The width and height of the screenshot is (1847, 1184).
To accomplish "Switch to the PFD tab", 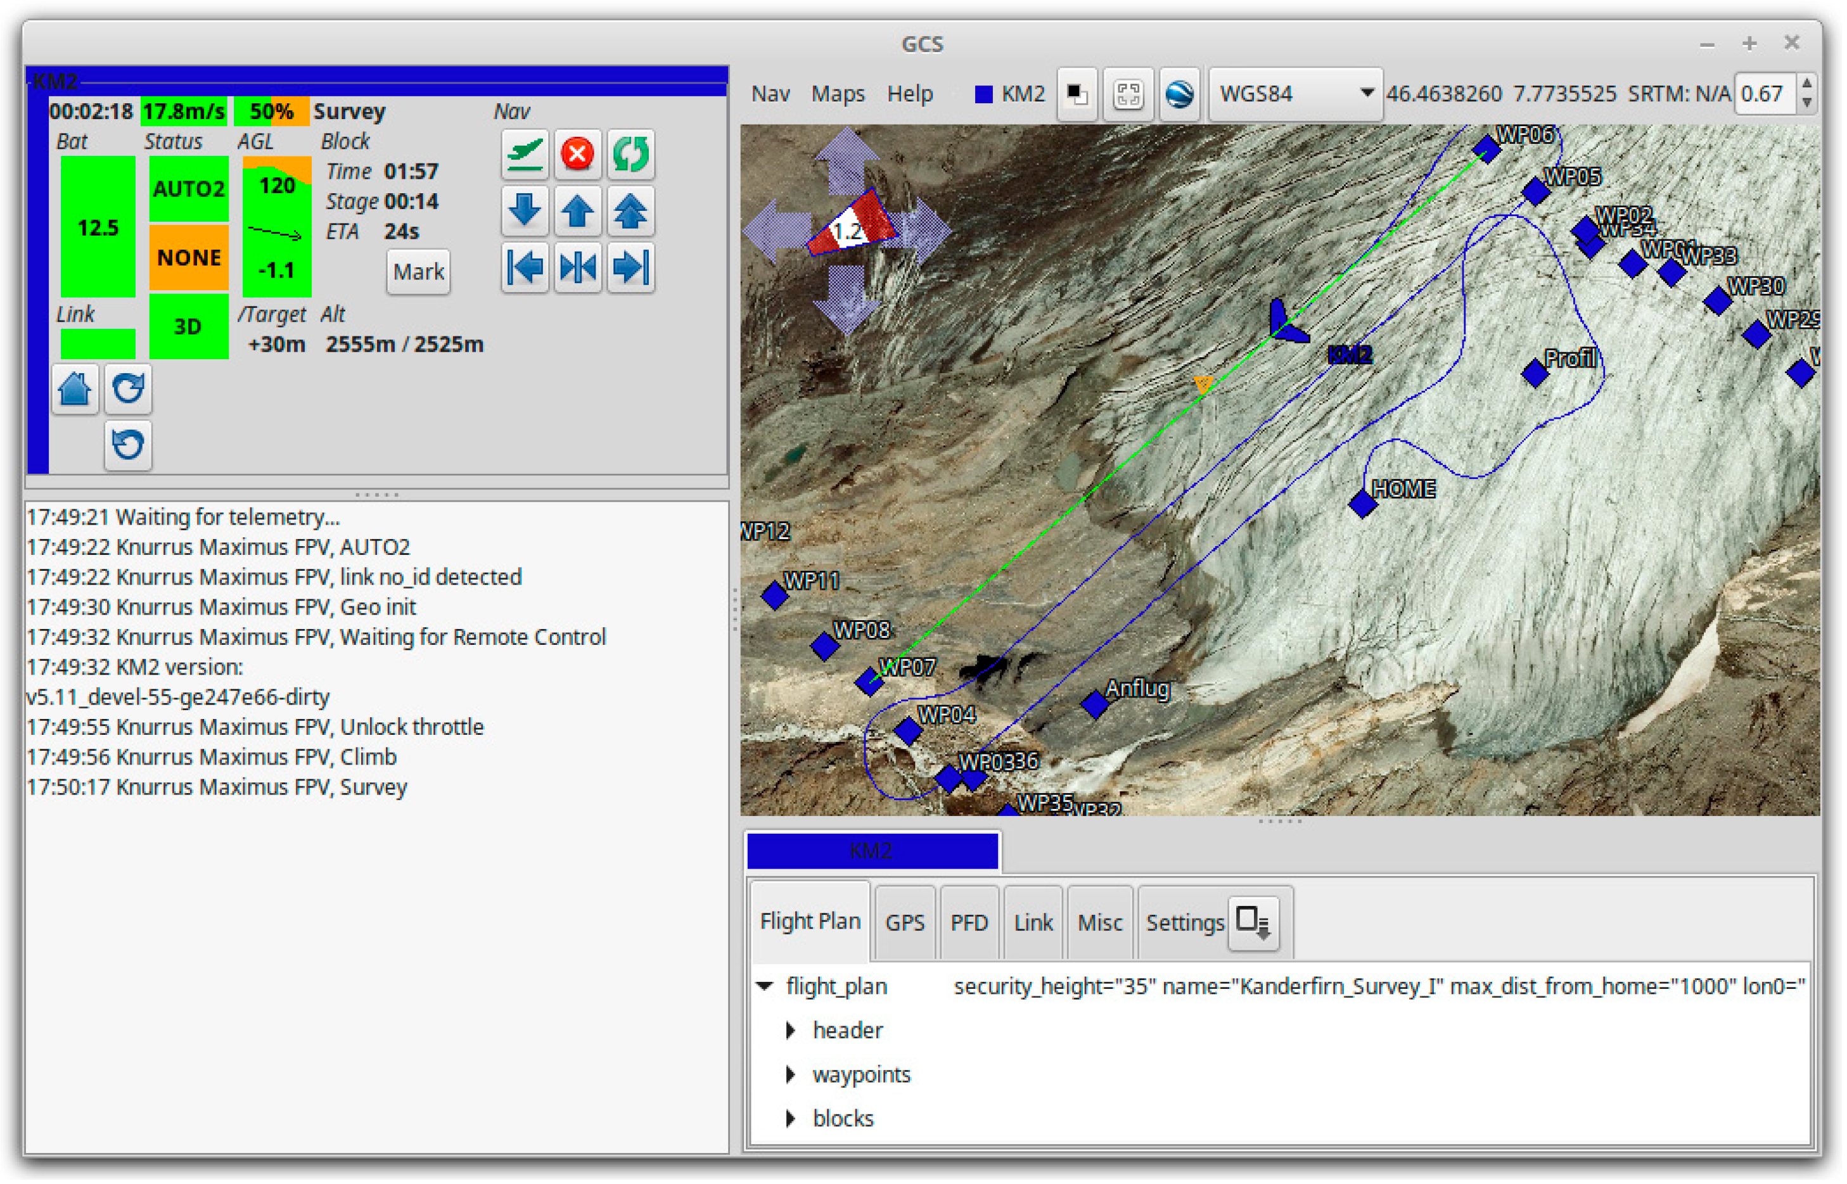I will [971, 924].
